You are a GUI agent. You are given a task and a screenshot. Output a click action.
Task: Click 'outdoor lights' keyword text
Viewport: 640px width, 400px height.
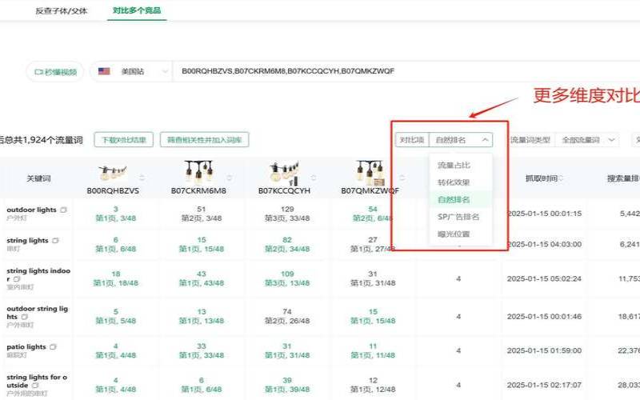coord(31,210)
